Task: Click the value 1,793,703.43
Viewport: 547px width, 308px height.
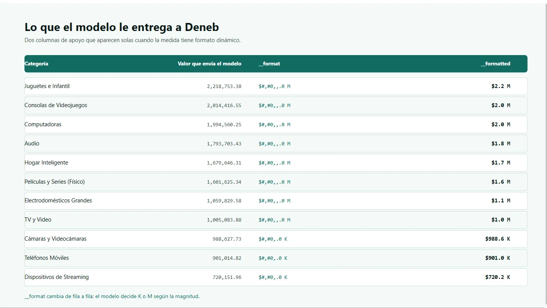Action: [x=224, y=144]
